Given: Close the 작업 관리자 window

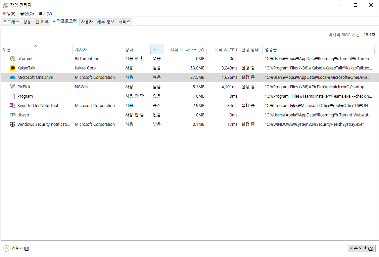Looking at the screenshot, I should [371, 5].
